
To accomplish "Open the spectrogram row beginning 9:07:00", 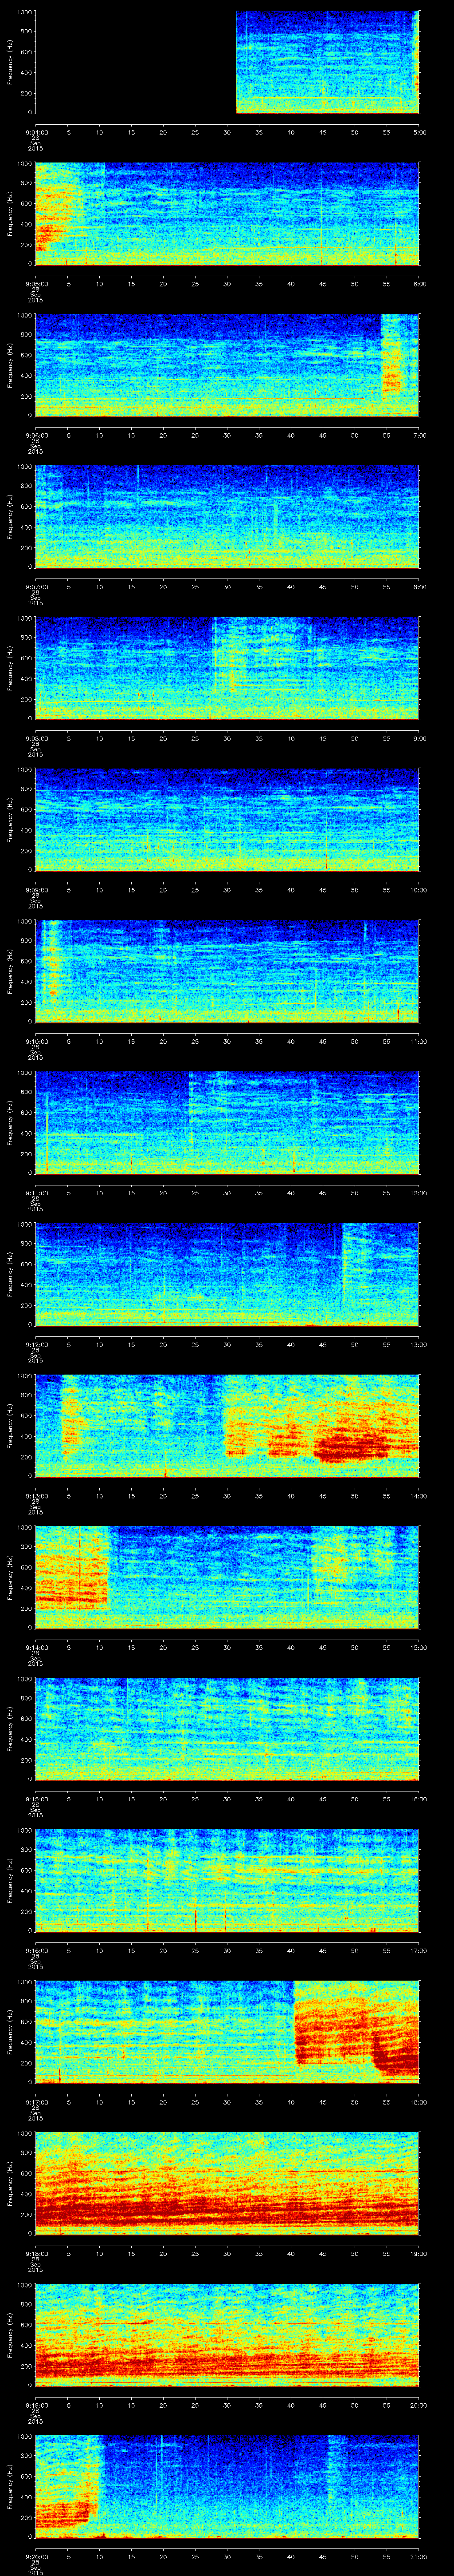I will (227, 517).
